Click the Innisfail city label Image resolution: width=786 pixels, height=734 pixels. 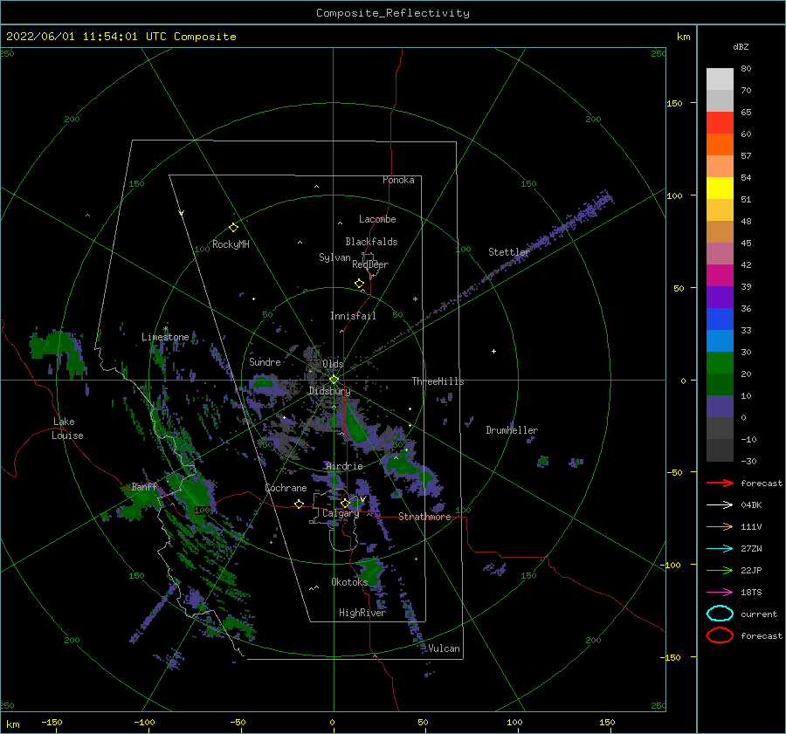point(353,316)
